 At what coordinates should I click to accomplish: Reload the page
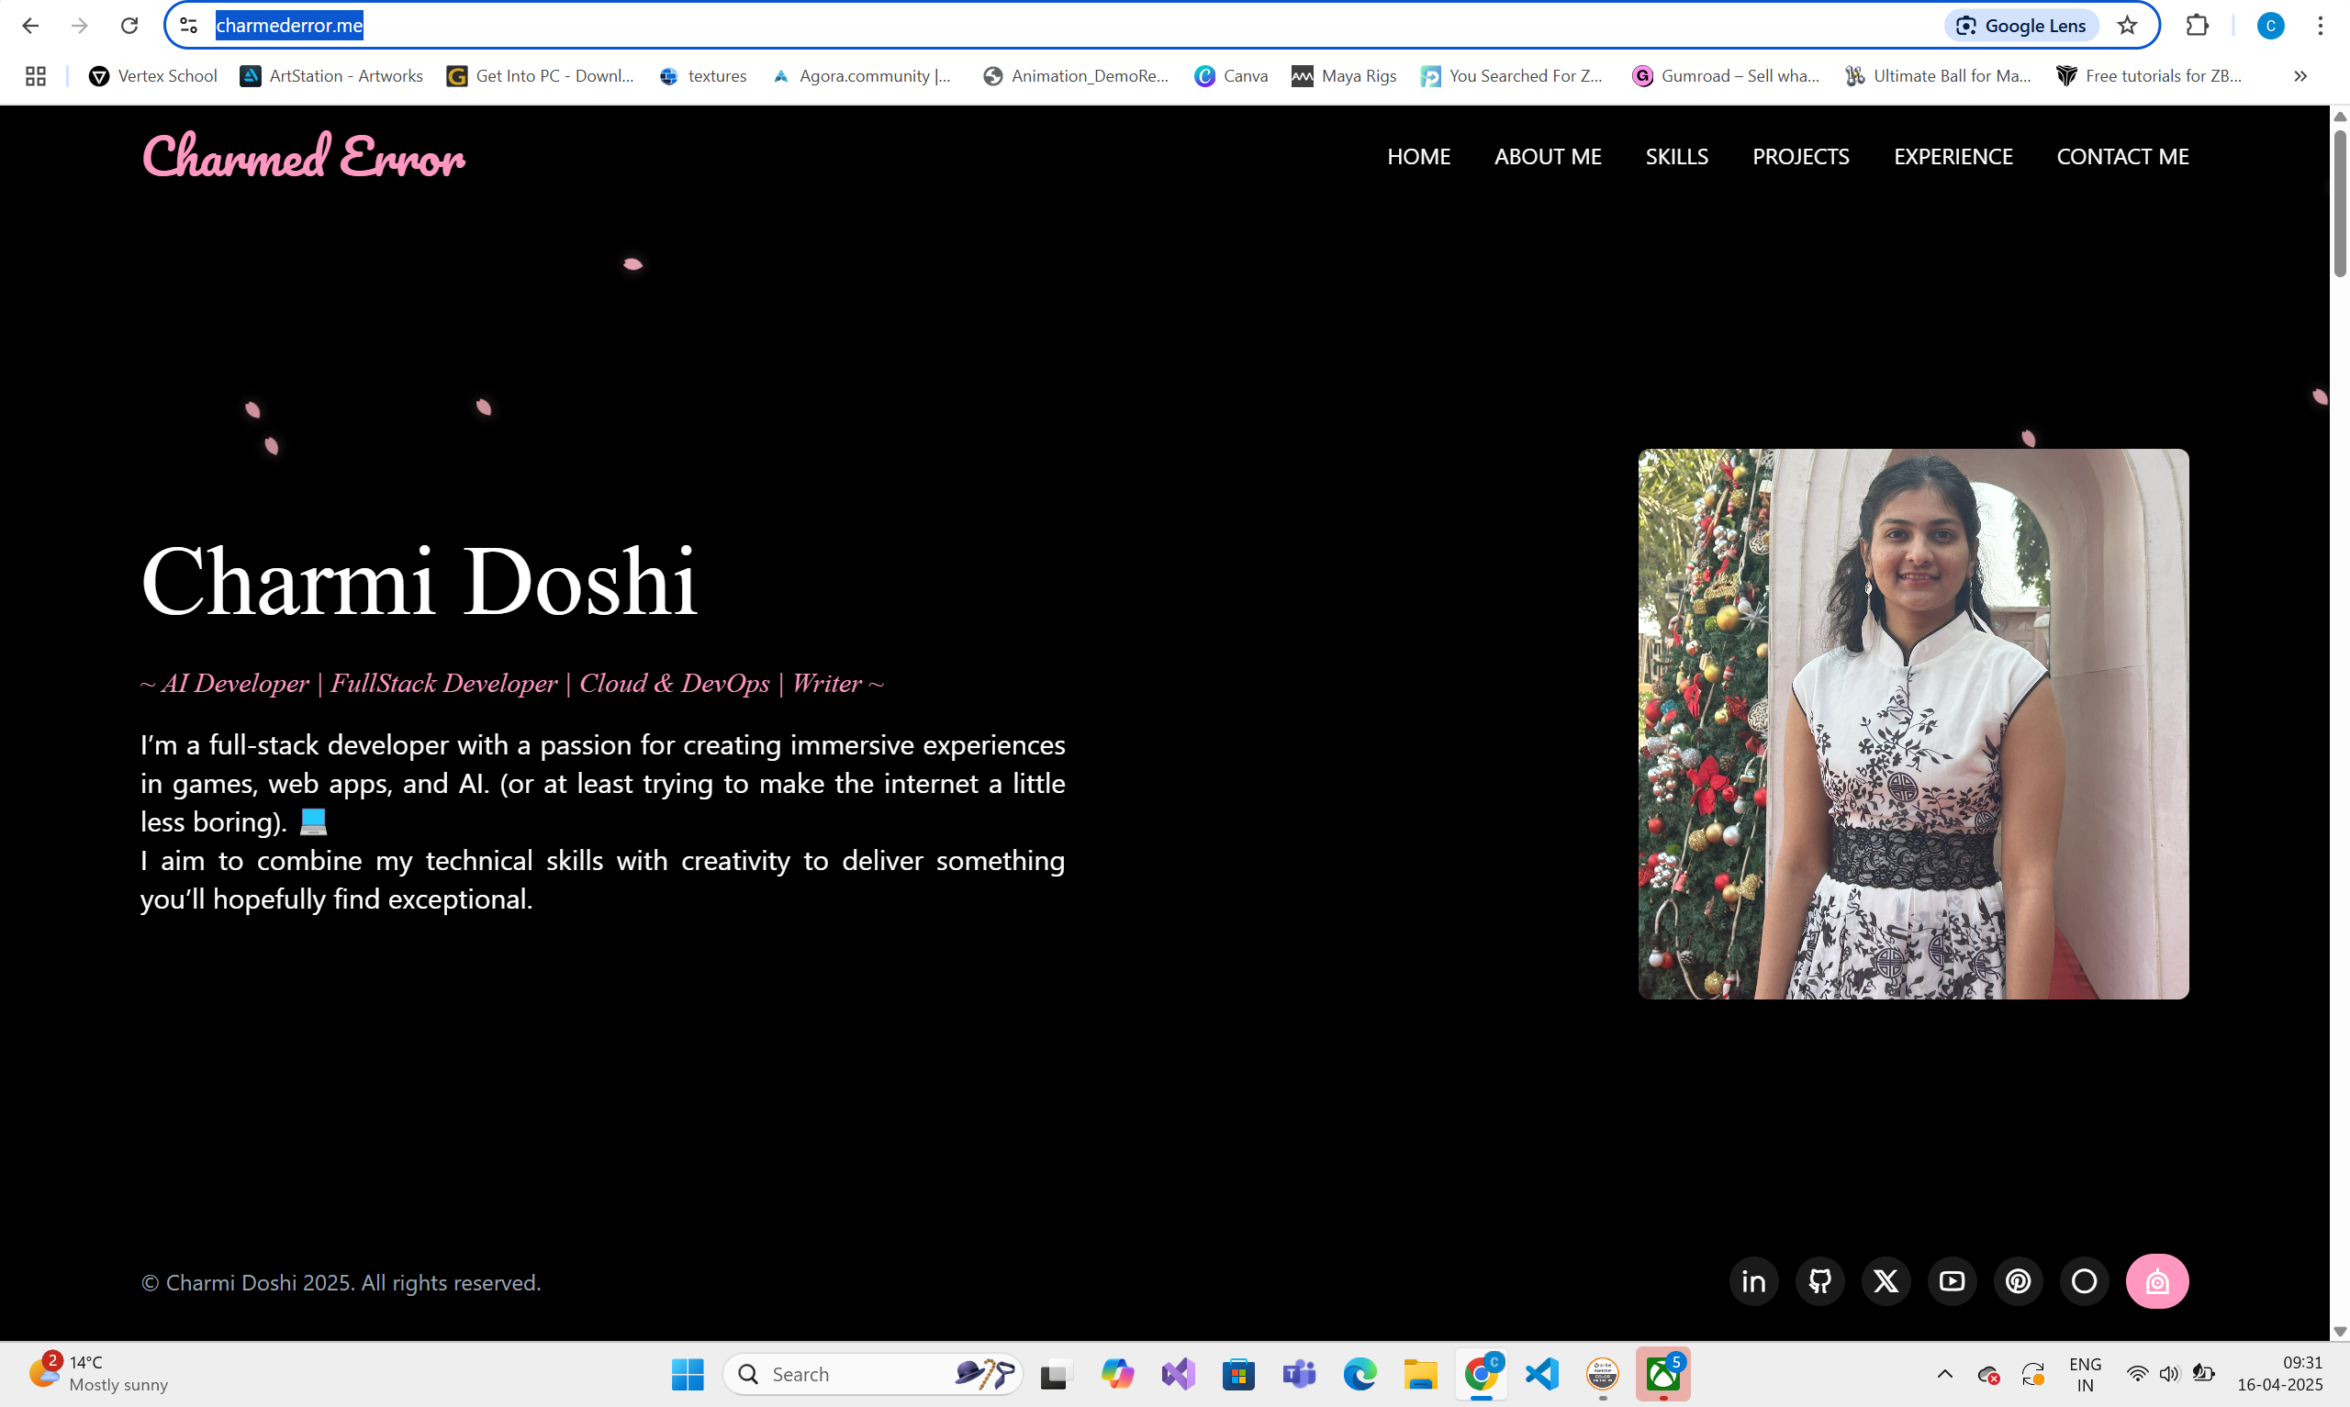(129, 26)
